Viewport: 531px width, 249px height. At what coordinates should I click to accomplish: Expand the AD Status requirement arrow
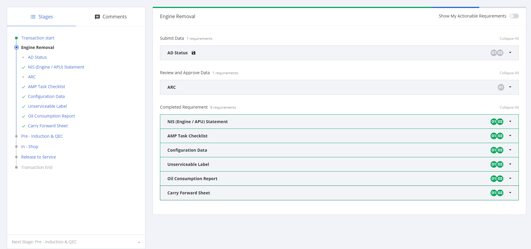tap(510, 53)
